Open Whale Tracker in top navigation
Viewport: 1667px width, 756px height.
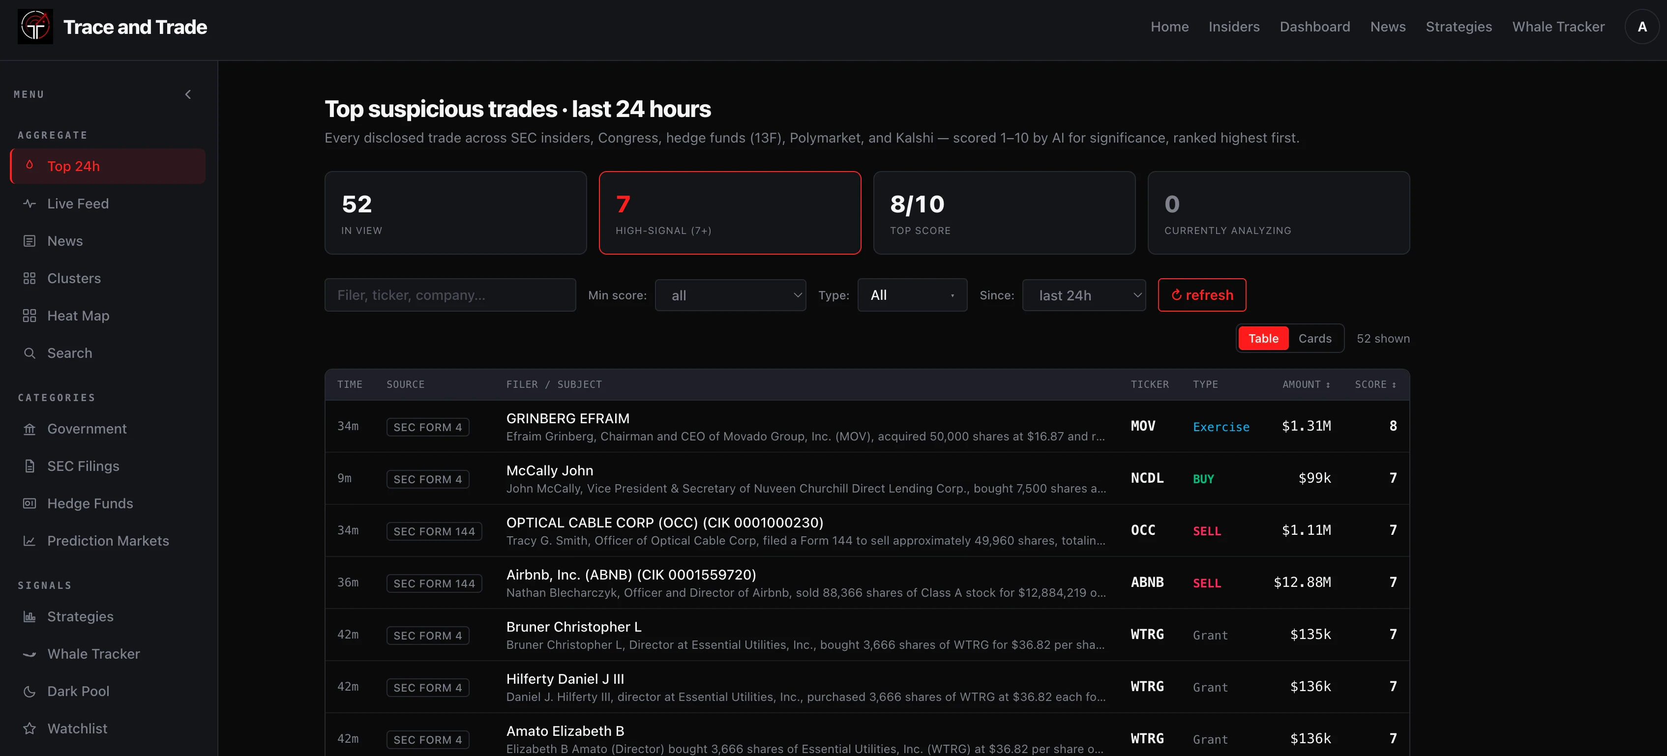pos(1558,27)
